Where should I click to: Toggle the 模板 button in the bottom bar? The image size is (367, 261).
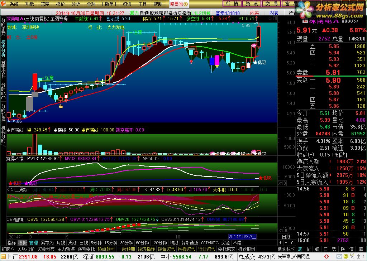(23, 243)
